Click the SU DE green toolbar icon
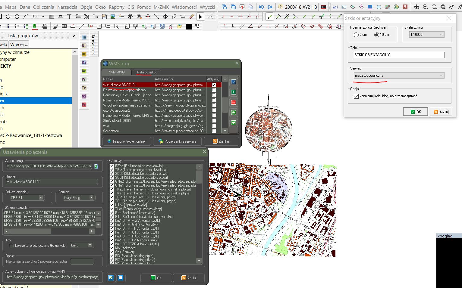 pyautogui.click(x=34, y=26)
